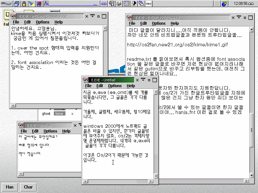Open Edit menu in active Untitled editor
Image resolution: width=258 pixels, height=193 pixels.
point(100,86)
